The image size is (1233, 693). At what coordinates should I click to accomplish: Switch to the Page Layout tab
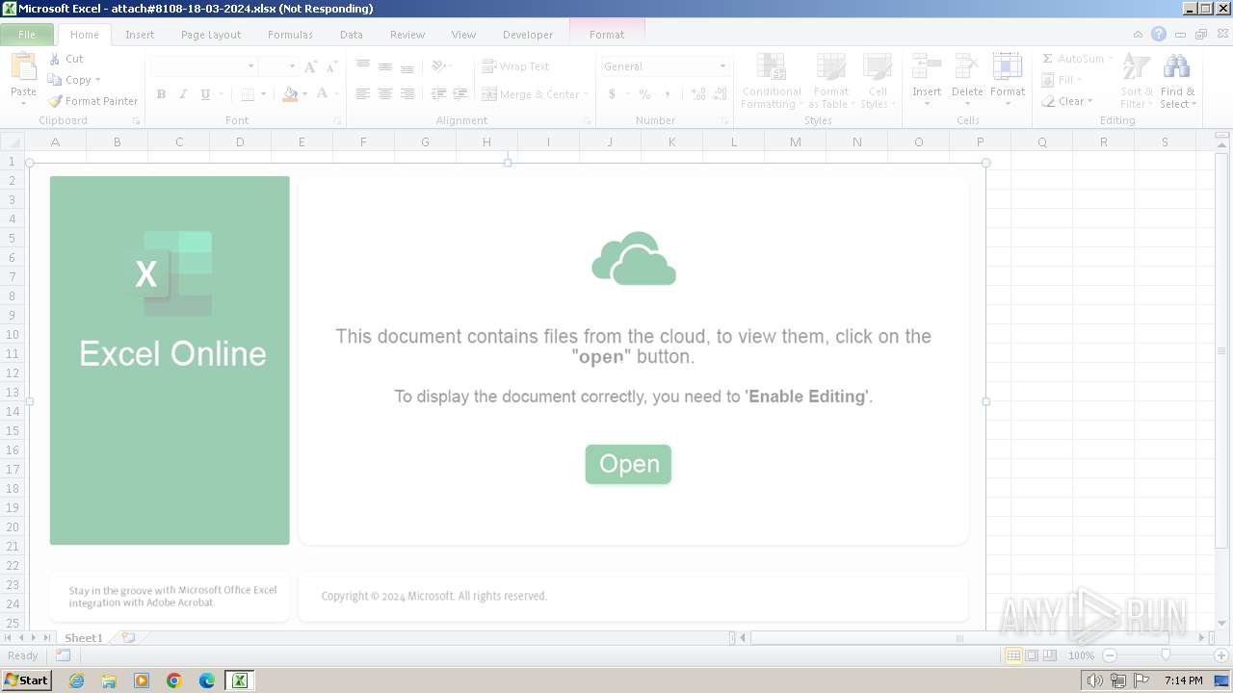point(211,35)
